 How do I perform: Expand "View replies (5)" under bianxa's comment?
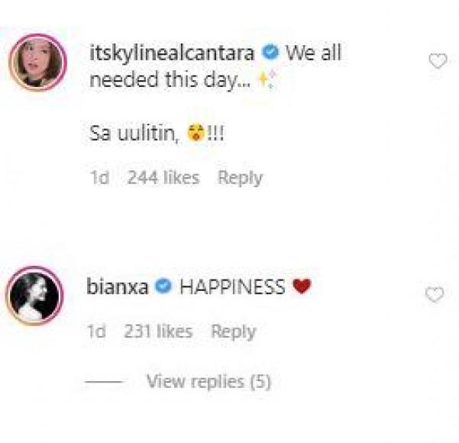(208, 380)
